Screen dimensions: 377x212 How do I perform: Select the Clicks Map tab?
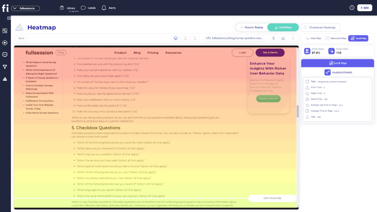[x=313, y=38]
